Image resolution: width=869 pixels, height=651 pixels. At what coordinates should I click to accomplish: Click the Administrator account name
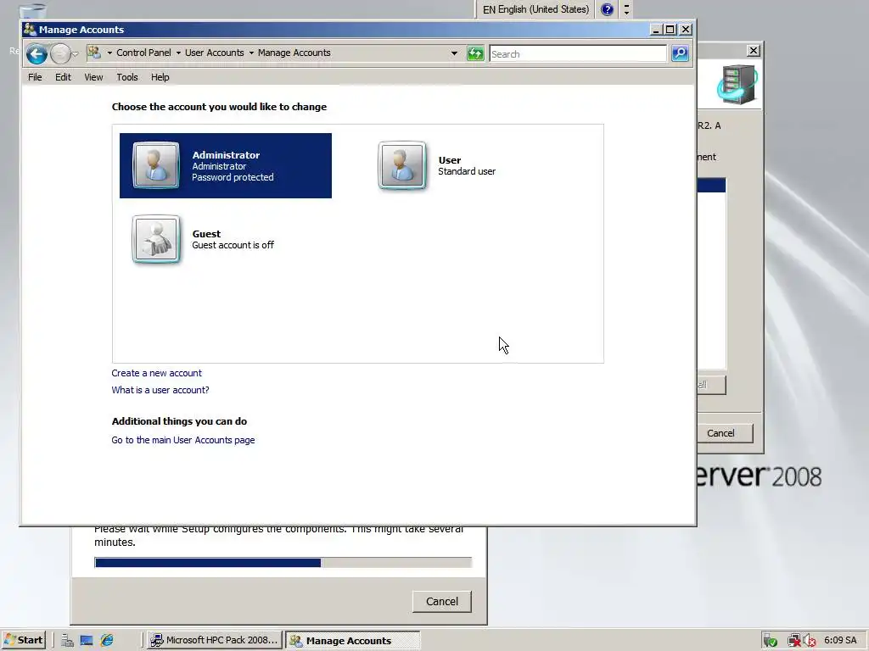pos(226,155)
